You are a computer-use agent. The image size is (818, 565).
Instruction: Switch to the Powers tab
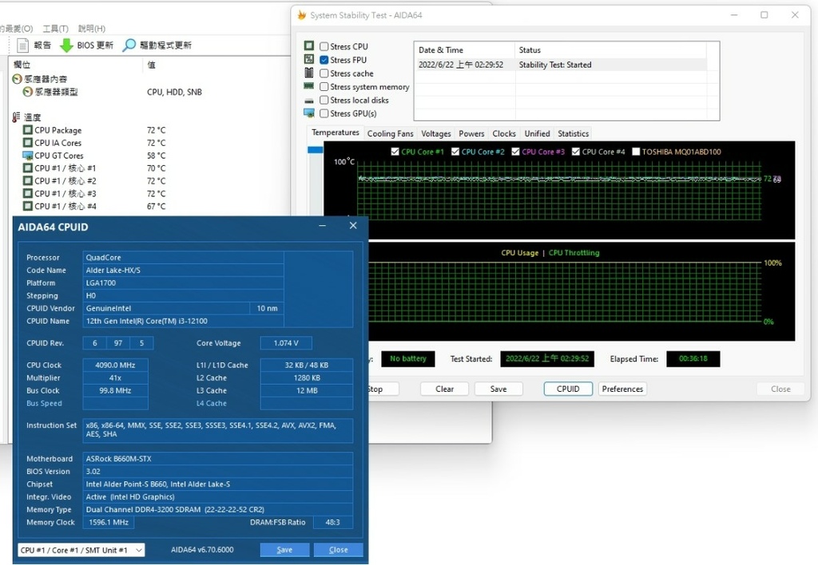coord(471,133)
